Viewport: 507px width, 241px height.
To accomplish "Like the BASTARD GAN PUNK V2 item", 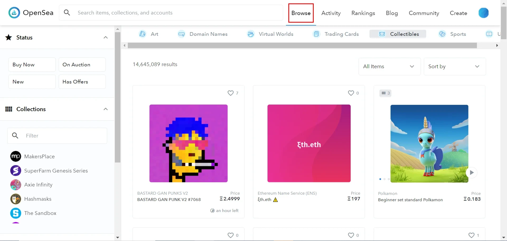I will (231, 93).
